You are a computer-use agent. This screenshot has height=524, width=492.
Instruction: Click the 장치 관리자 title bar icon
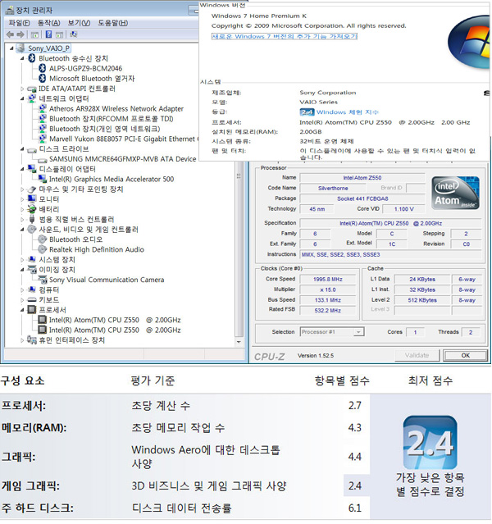point(10,11)
